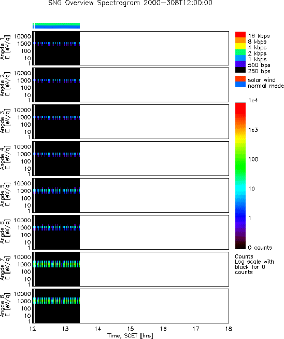Click the yellow 4 kbps legend swatch
The height and width of the screenshot is (339, 284).
240,46
